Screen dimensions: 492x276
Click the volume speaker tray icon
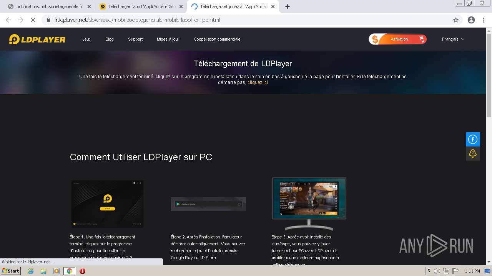click(437, 271)
